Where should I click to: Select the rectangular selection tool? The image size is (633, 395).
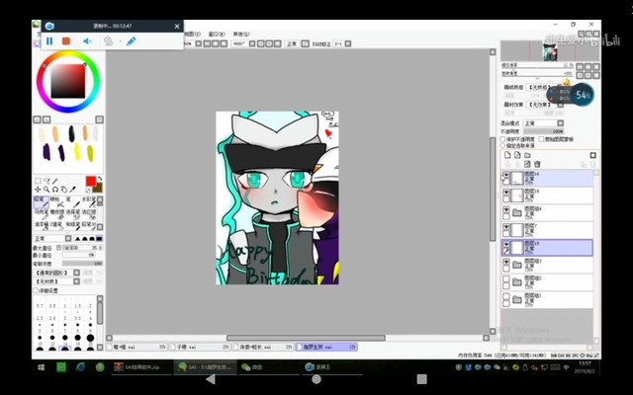pyautogui.click(x=38, y=181)
